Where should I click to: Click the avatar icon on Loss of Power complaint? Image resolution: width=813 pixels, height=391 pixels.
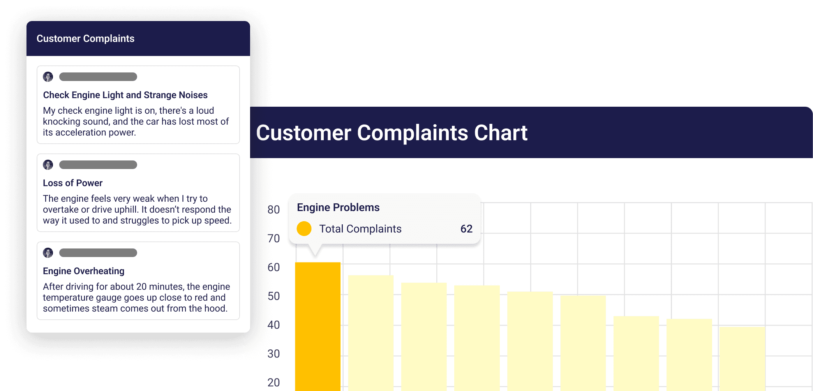pyautogui.click(x=48, y=165)
